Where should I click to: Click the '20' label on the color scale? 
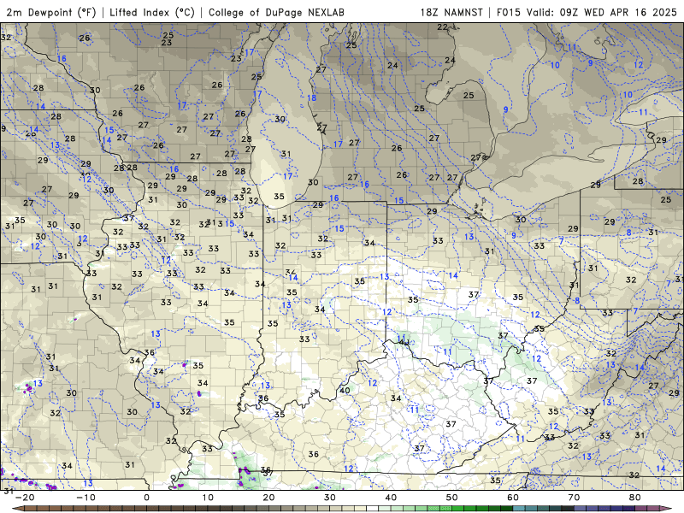click(268, 498)
